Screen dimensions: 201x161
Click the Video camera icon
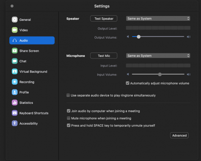click(15, 30)
